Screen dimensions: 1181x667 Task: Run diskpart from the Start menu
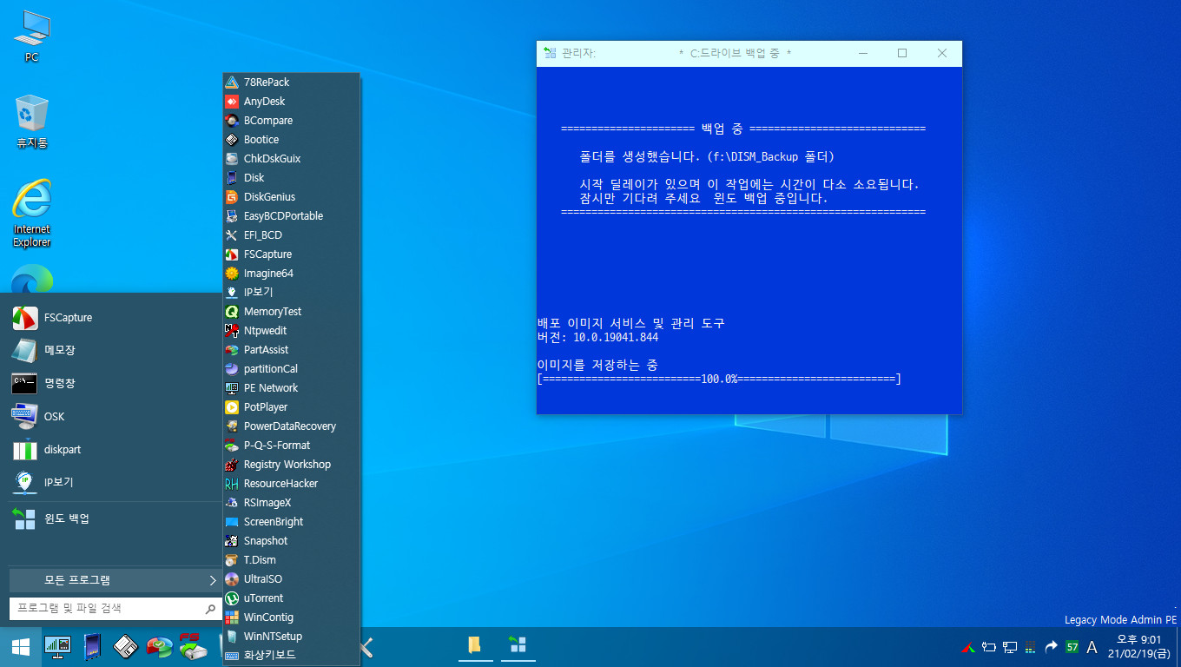tap(115, 450)
